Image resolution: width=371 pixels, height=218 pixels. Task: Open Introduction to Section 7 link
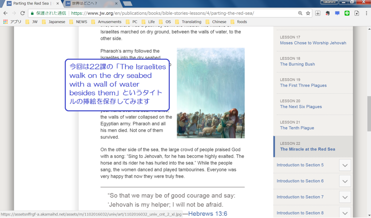coord(300,197)
